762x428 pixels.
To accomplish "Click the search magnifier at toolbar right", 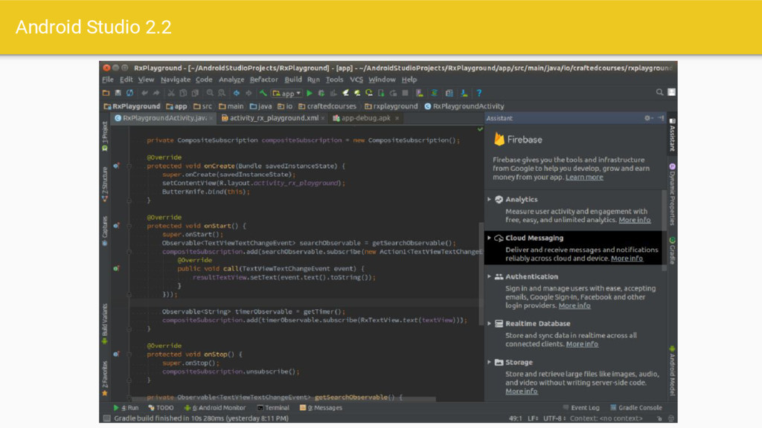I will point(659,93).
